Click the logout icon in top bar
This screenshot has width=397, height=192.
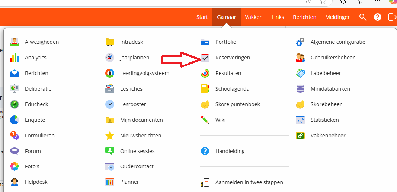[392, 17]
